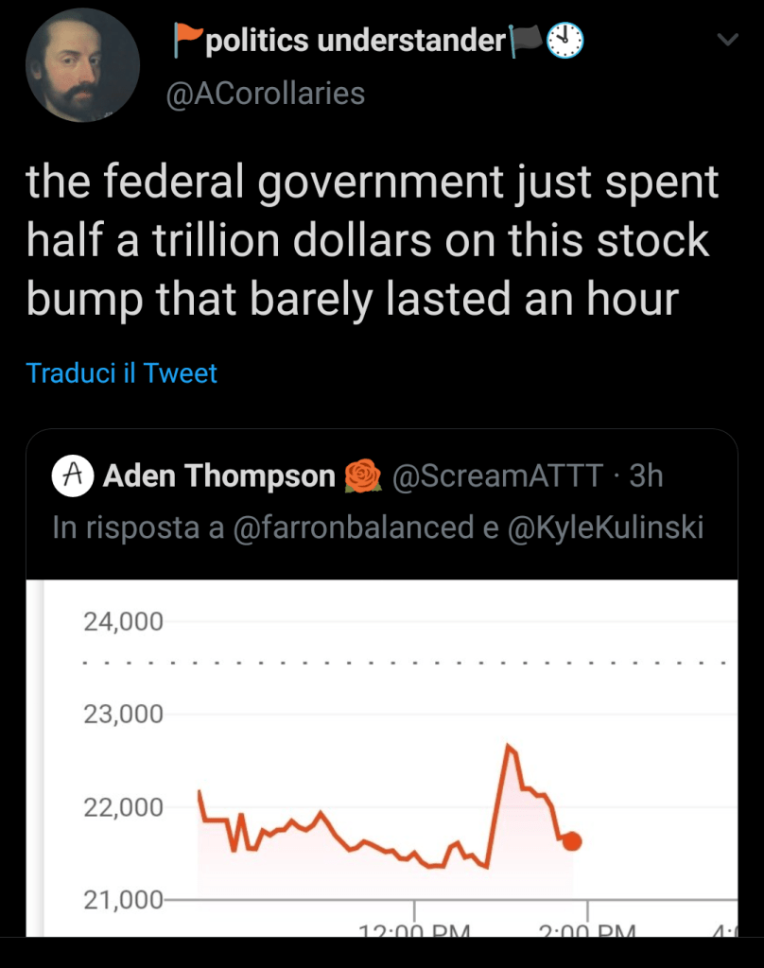Click the dotted reference line on the chart

click(x=407, y=663)
